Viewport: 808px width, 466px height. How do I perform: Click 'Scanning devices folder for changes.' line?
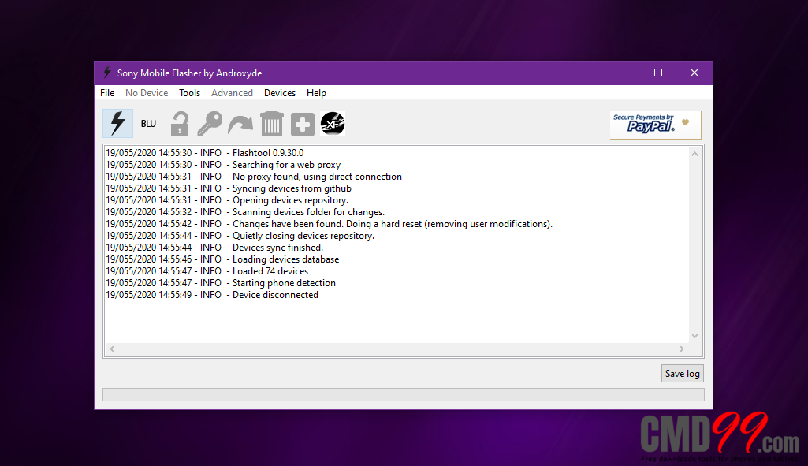point(245,212)
